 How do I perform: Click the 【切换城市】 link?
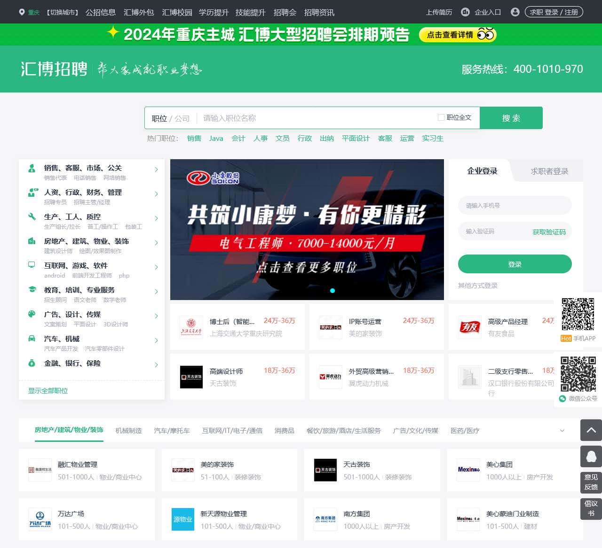62,12
